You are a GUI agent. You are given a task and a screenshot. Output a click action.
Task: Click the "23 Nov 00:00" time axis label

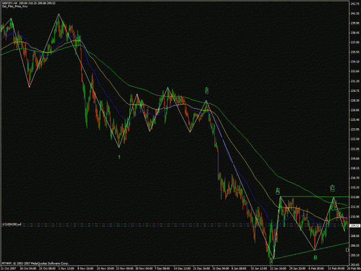click(125, 269)
